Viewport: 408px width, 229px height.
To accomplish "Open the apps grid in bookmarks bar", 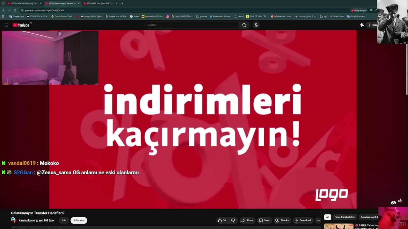I will pos(3,16).
